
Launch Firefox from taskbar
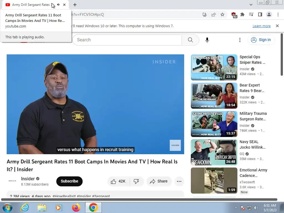click(76, 207)
